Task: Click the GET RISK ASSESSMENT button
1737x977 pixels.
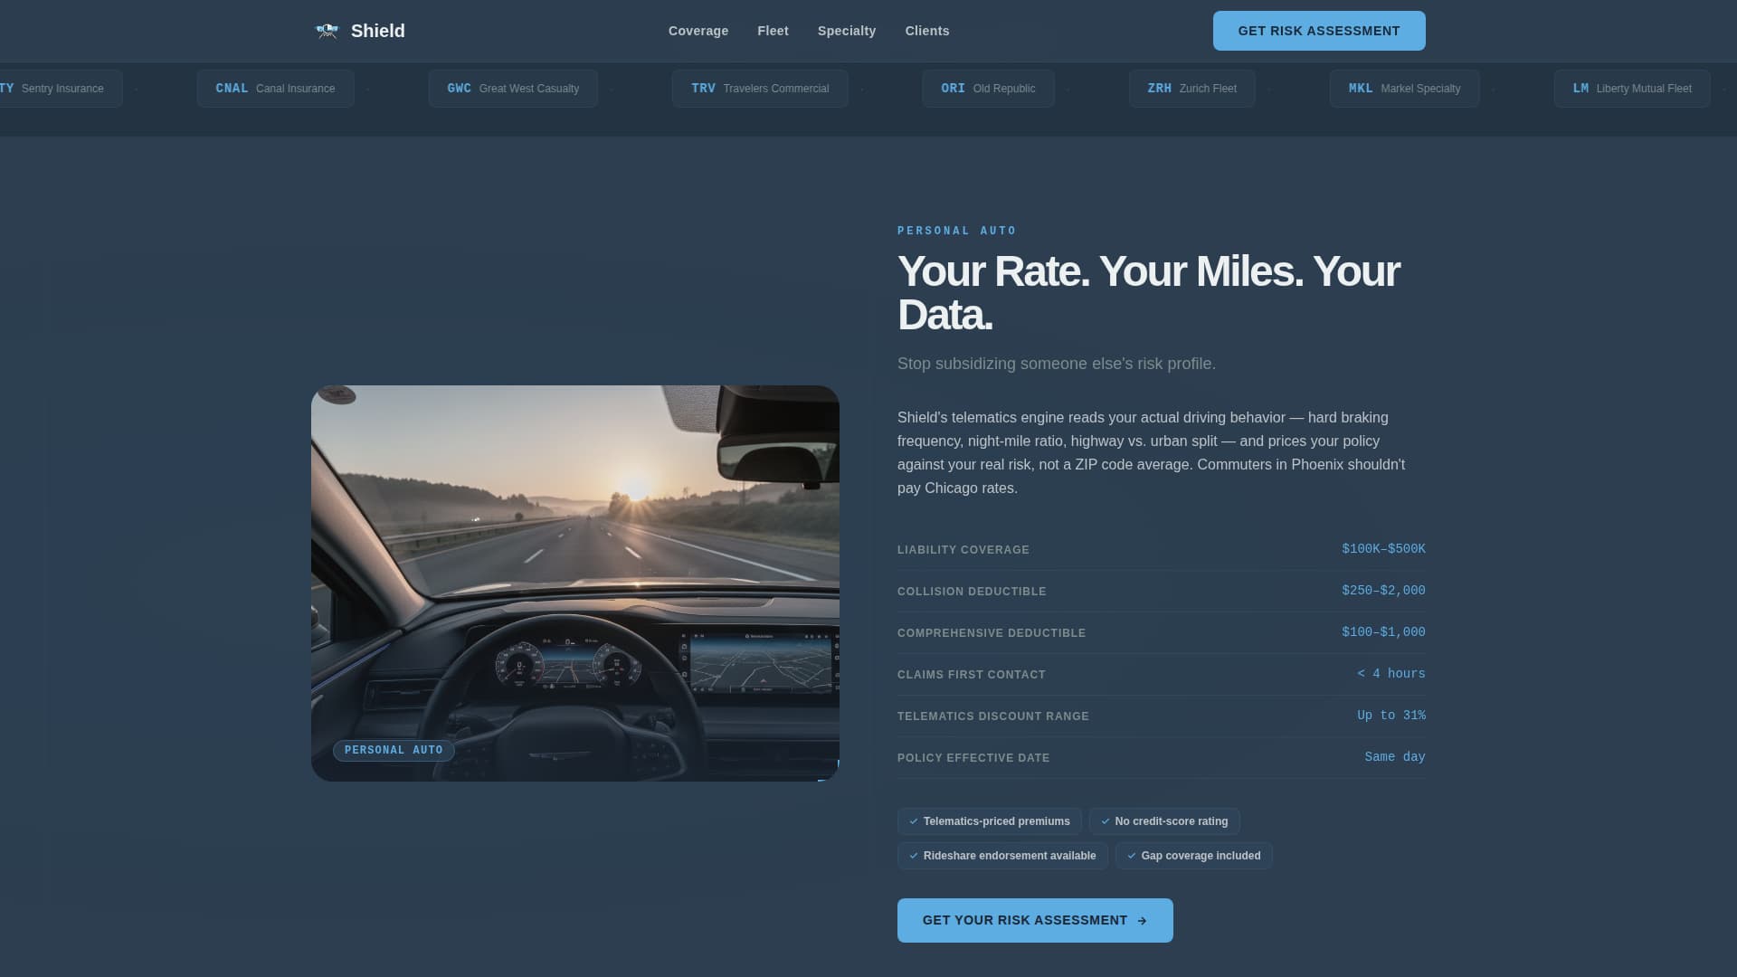Action: (1318, 30)
